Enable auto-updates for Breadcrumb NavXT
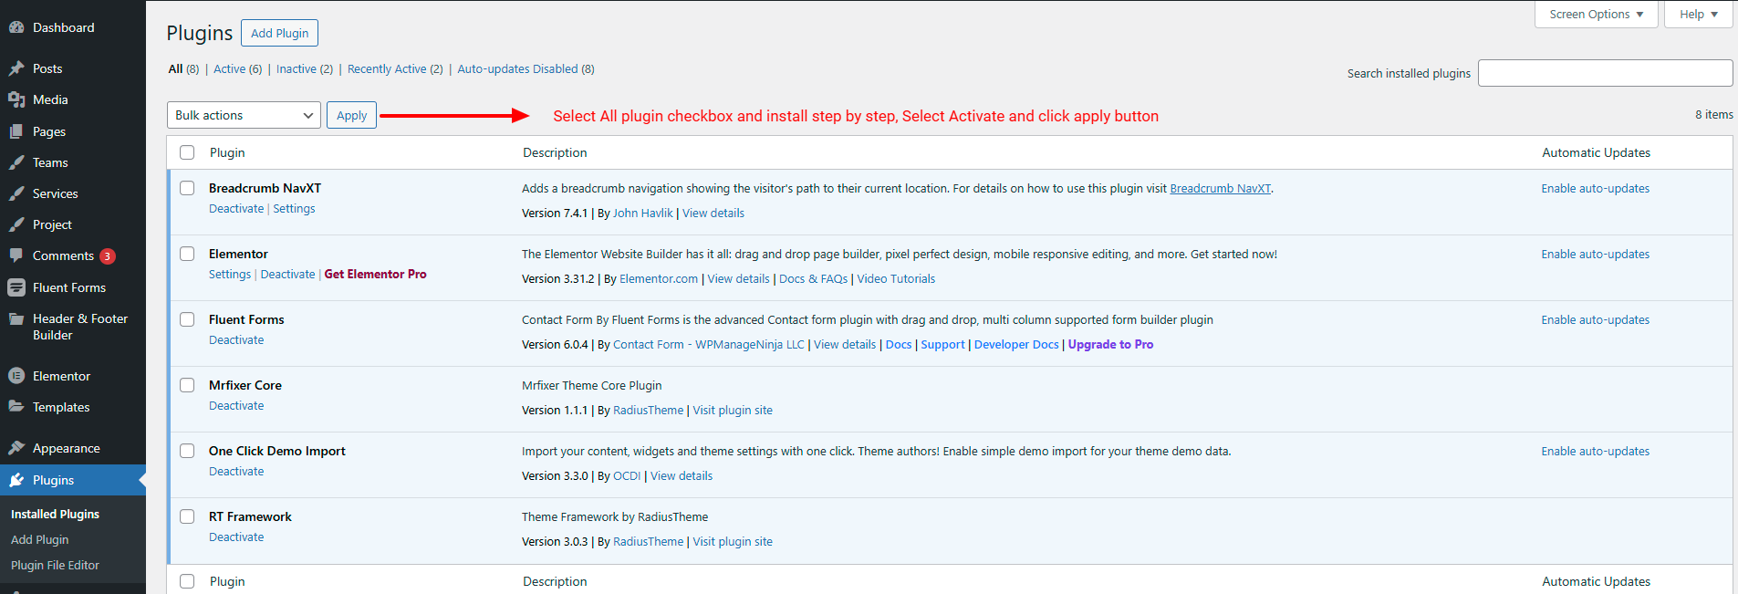This screenshot has width=1738, height=594. [x=1595, y=188]
